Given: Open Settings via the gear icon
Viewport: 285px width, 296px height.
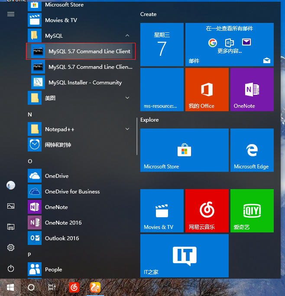Looking at the screenshot, I should point(11,248).
